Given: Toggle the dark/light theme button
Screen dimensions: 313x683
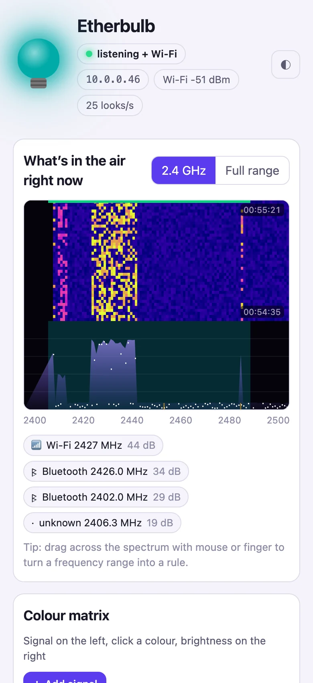Looking at the screenshot, I should (x=285, y=65).
